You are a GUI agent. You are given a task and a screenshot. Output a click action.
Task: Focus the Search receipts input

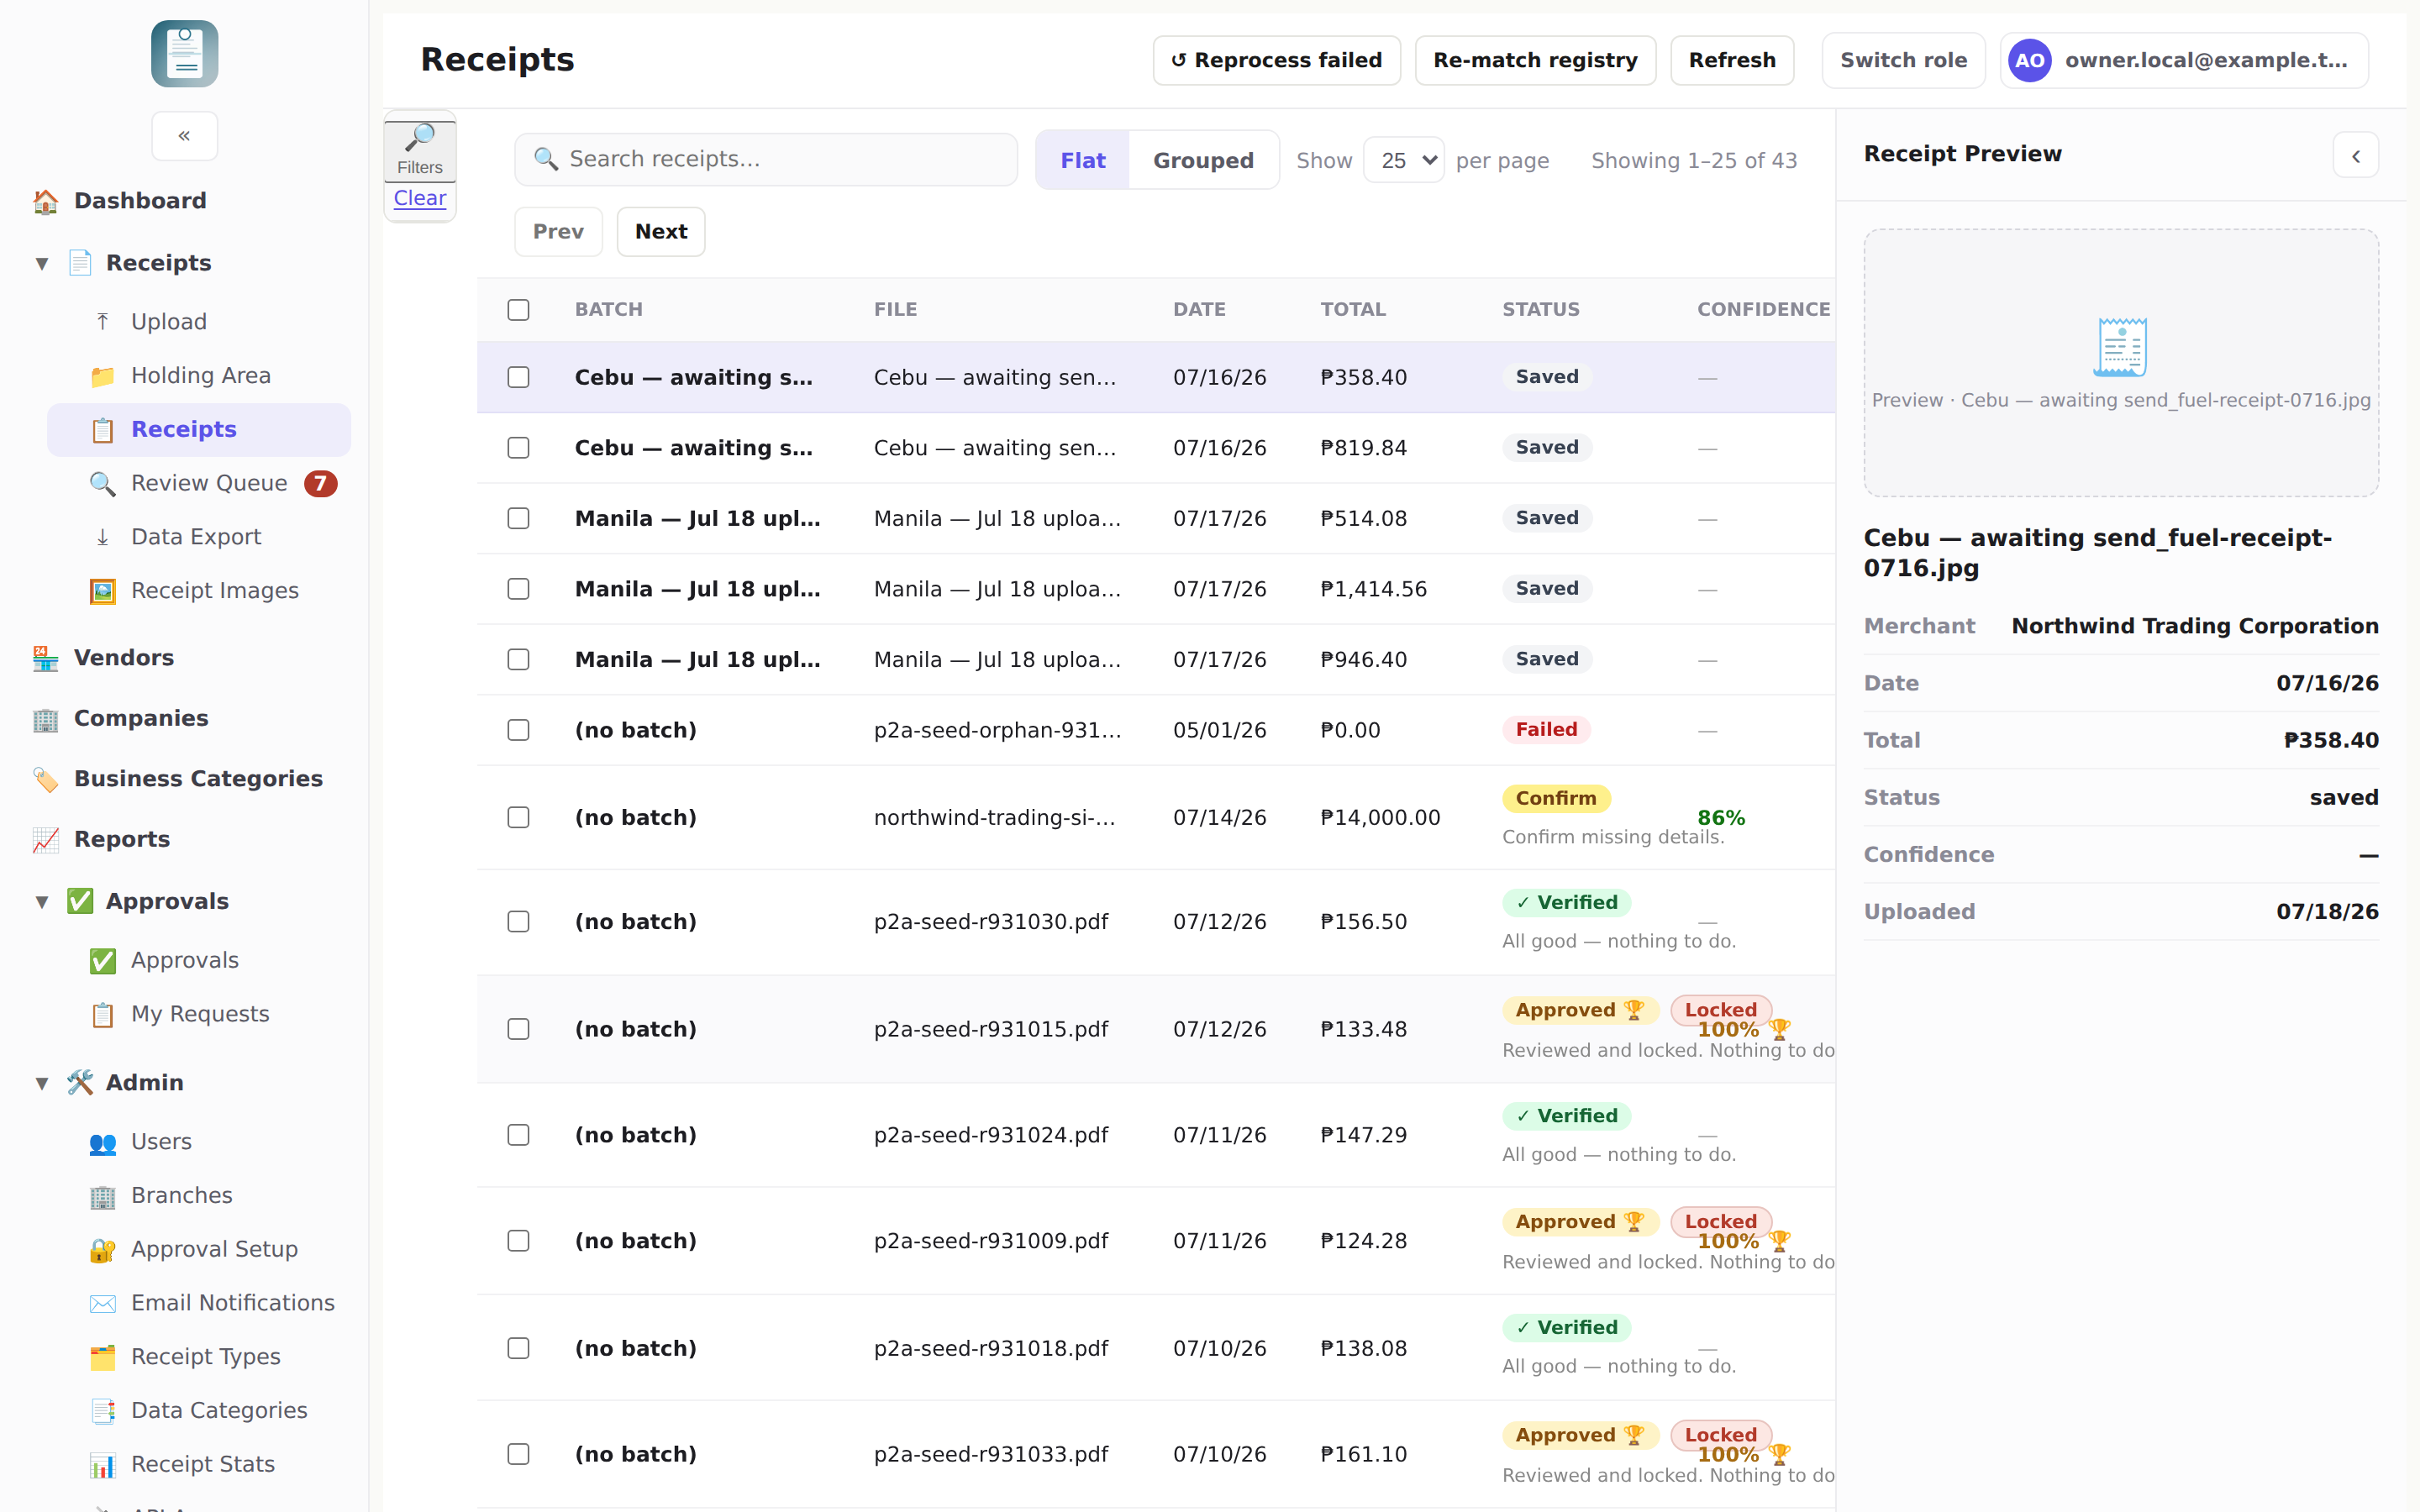[766, 159]
